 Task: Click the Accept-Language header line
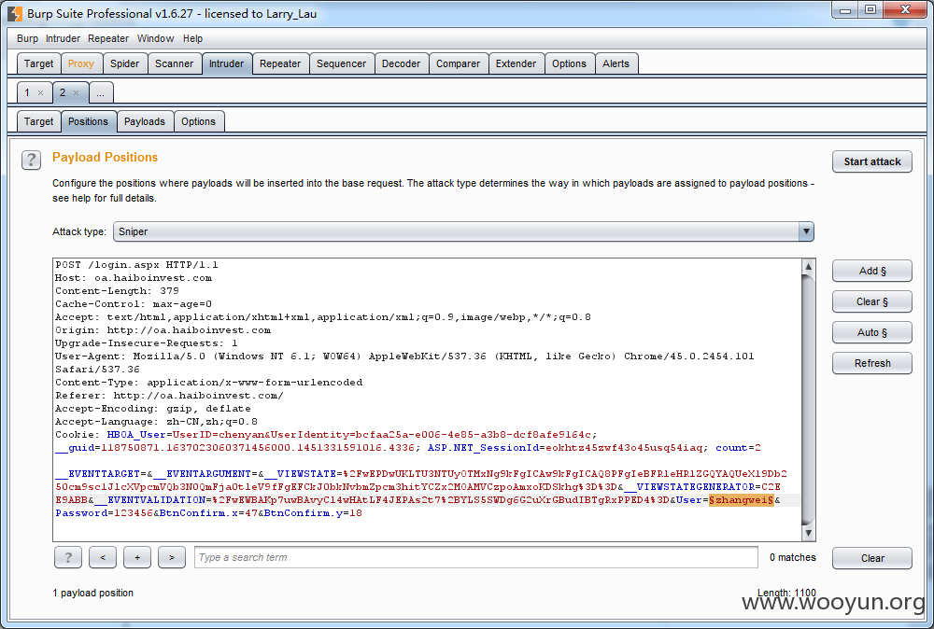click(156, 422)
